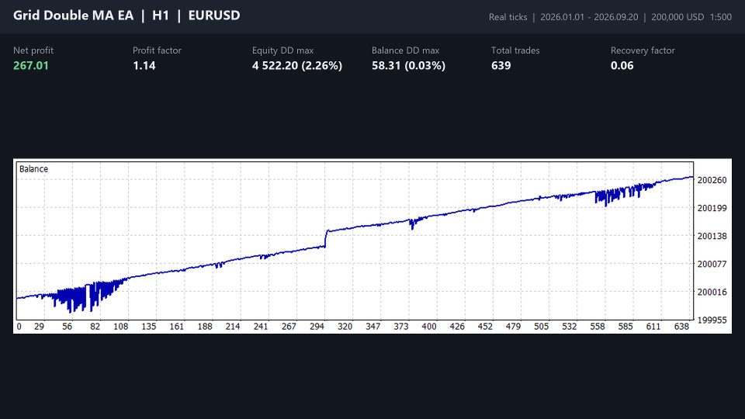Screen dimensions: 745x419
Task: Click the Balance DD max label
Action: [405, 50]
